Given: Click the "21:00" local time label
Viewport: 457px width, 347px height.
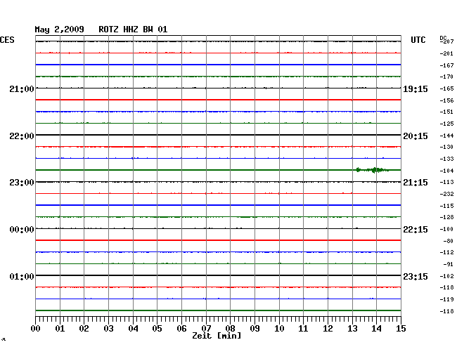Looking at the screenshot, I should coord(22,89).
